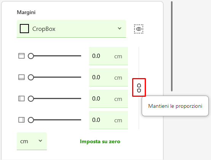Click the vertical scrollbar thumb
The image size is (211, 160).
(172, 46)
